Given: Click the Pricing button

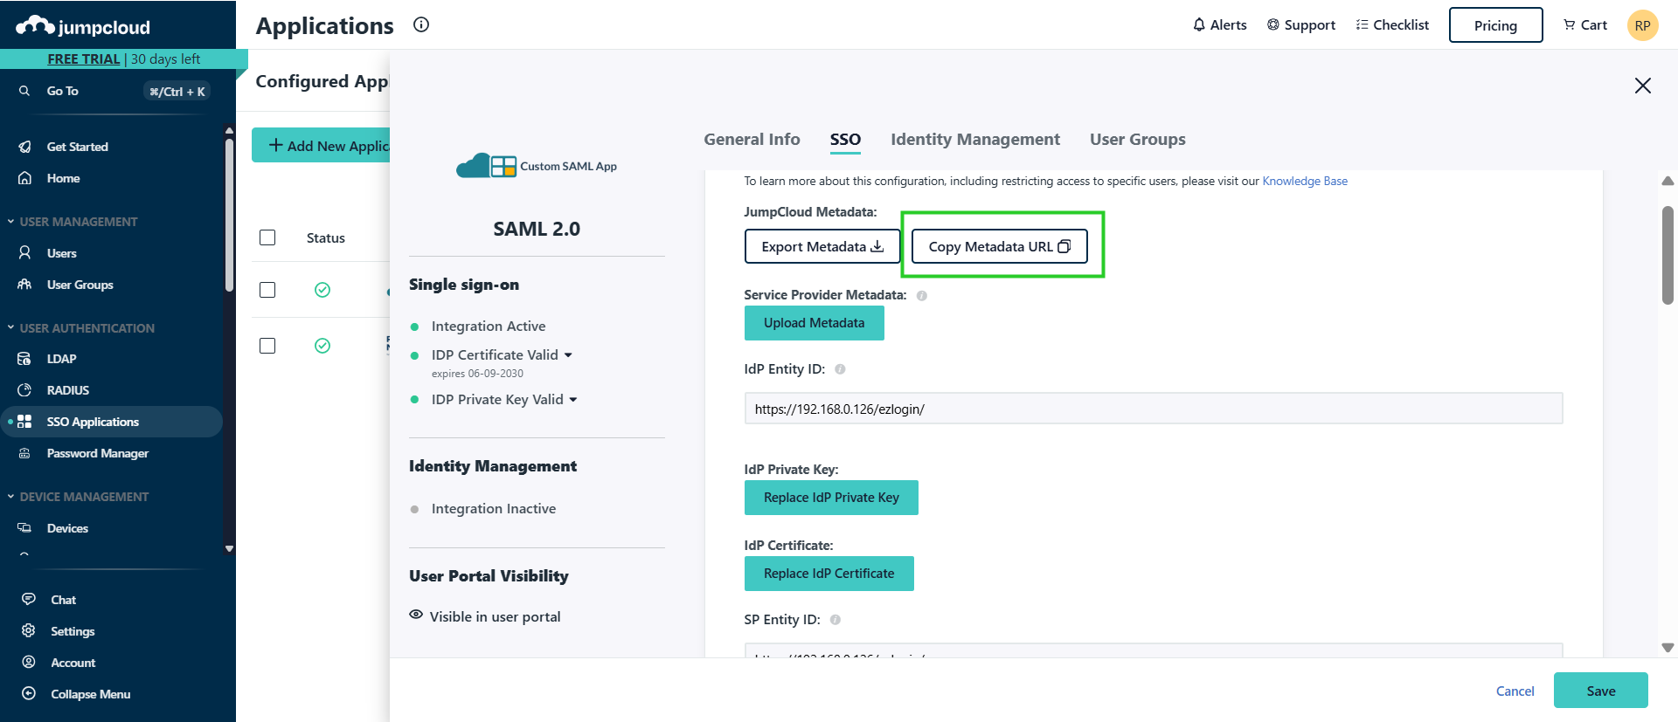Looking at the screenshot, I should [1495, 25].
